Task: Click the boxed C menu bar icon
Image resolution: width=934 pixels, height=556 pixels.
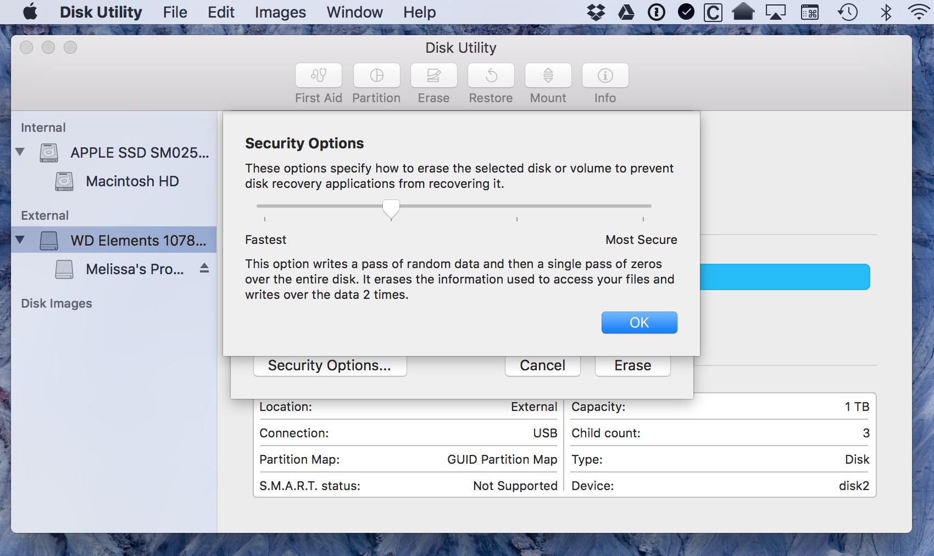Action: [713, 12]
